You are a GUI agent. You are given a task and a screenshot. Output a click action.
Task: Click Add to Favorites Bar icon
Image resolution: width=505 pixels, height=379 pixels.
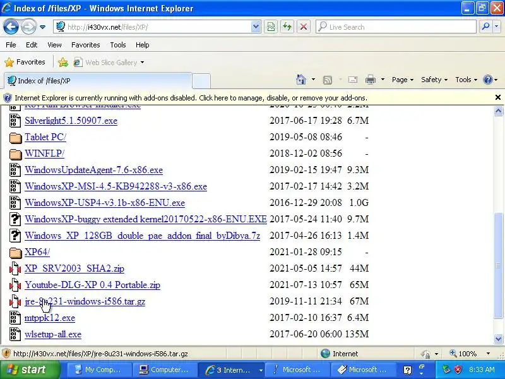(x=63, y=62)
